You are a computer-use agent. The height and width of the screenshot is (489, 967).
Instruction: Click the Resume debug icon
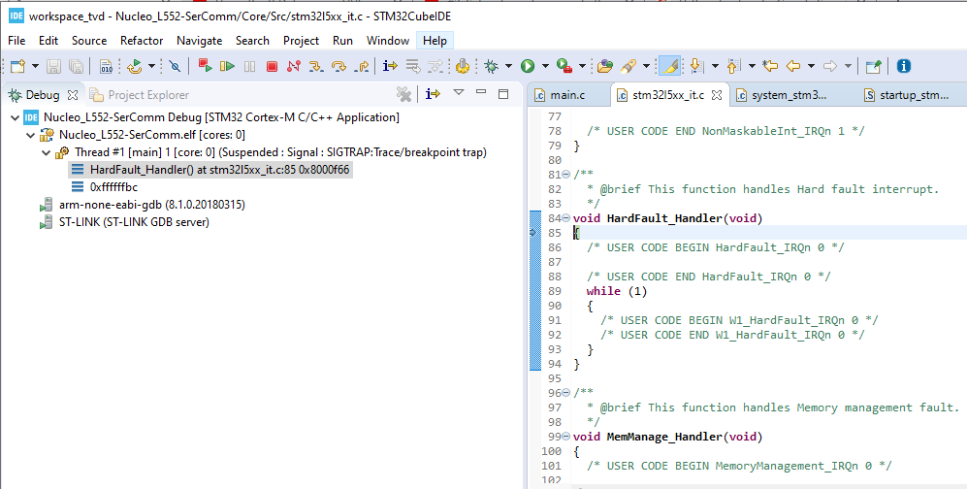pyautogui.click(x=228, y=66)
